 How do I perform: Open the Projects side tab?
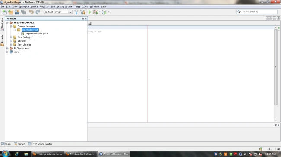[x=2, y=40]
